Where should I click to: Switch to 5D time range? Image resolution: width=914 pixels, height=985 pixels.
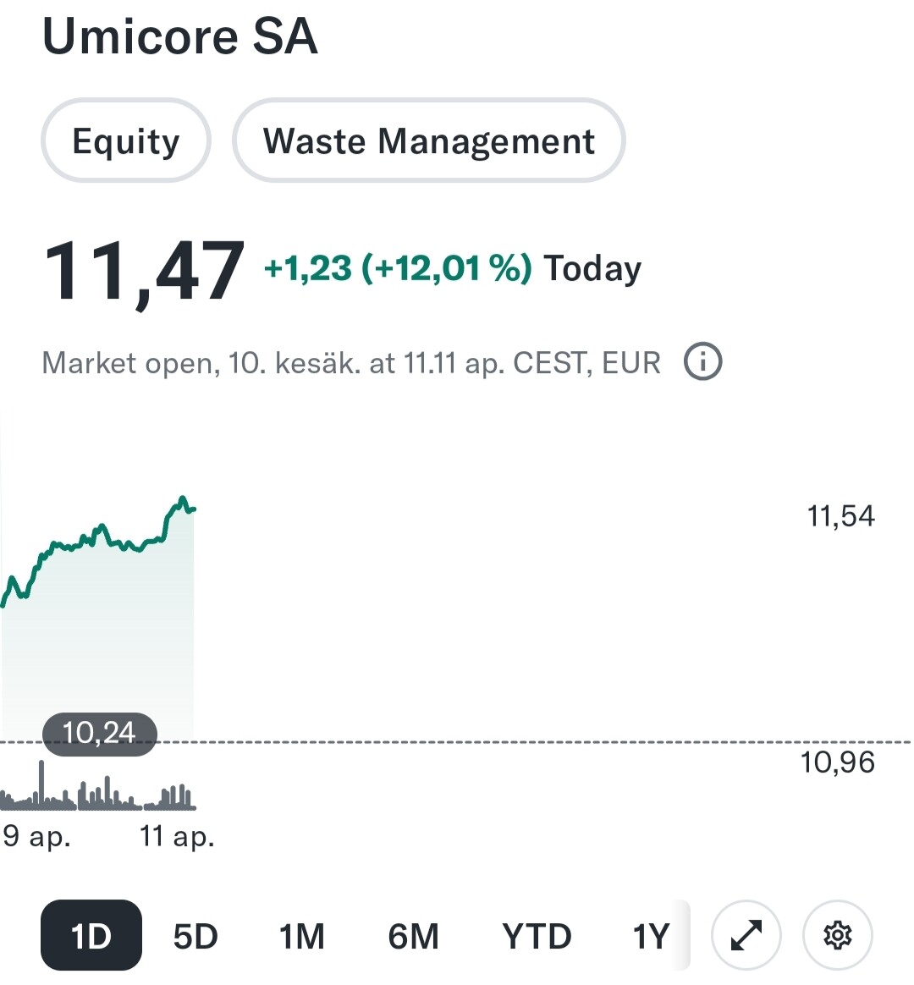tap(195, 936)
